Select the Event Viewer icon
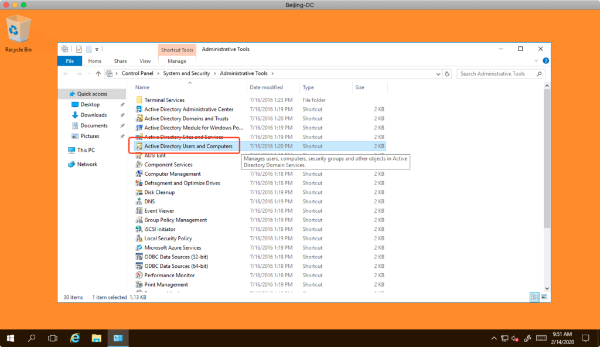600x347 pixels. click(x=139, y=211)
